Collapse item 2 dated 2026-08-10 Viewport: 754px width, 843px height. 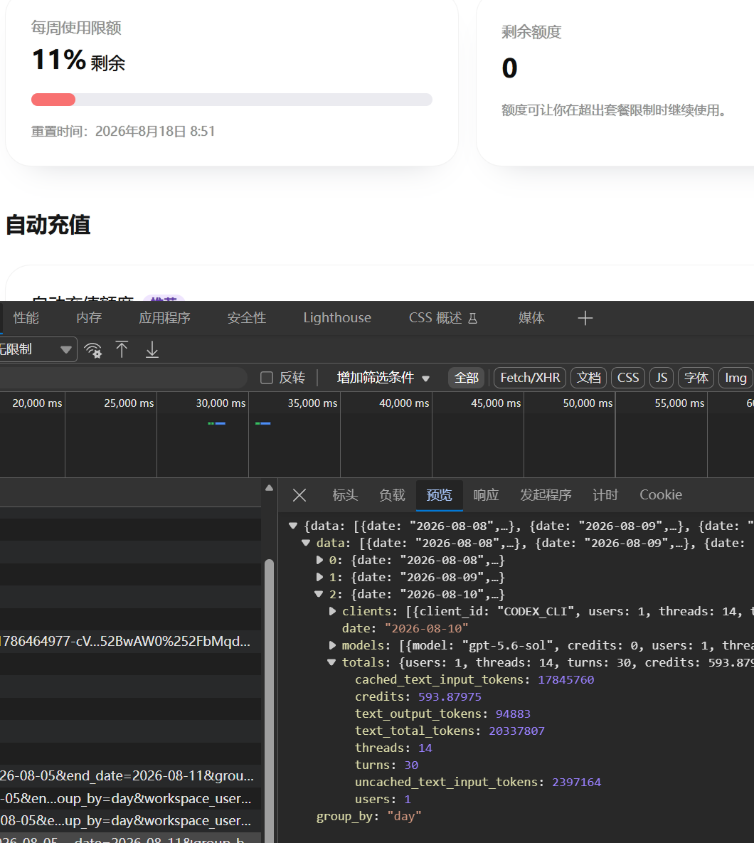(x=319, y=594)
